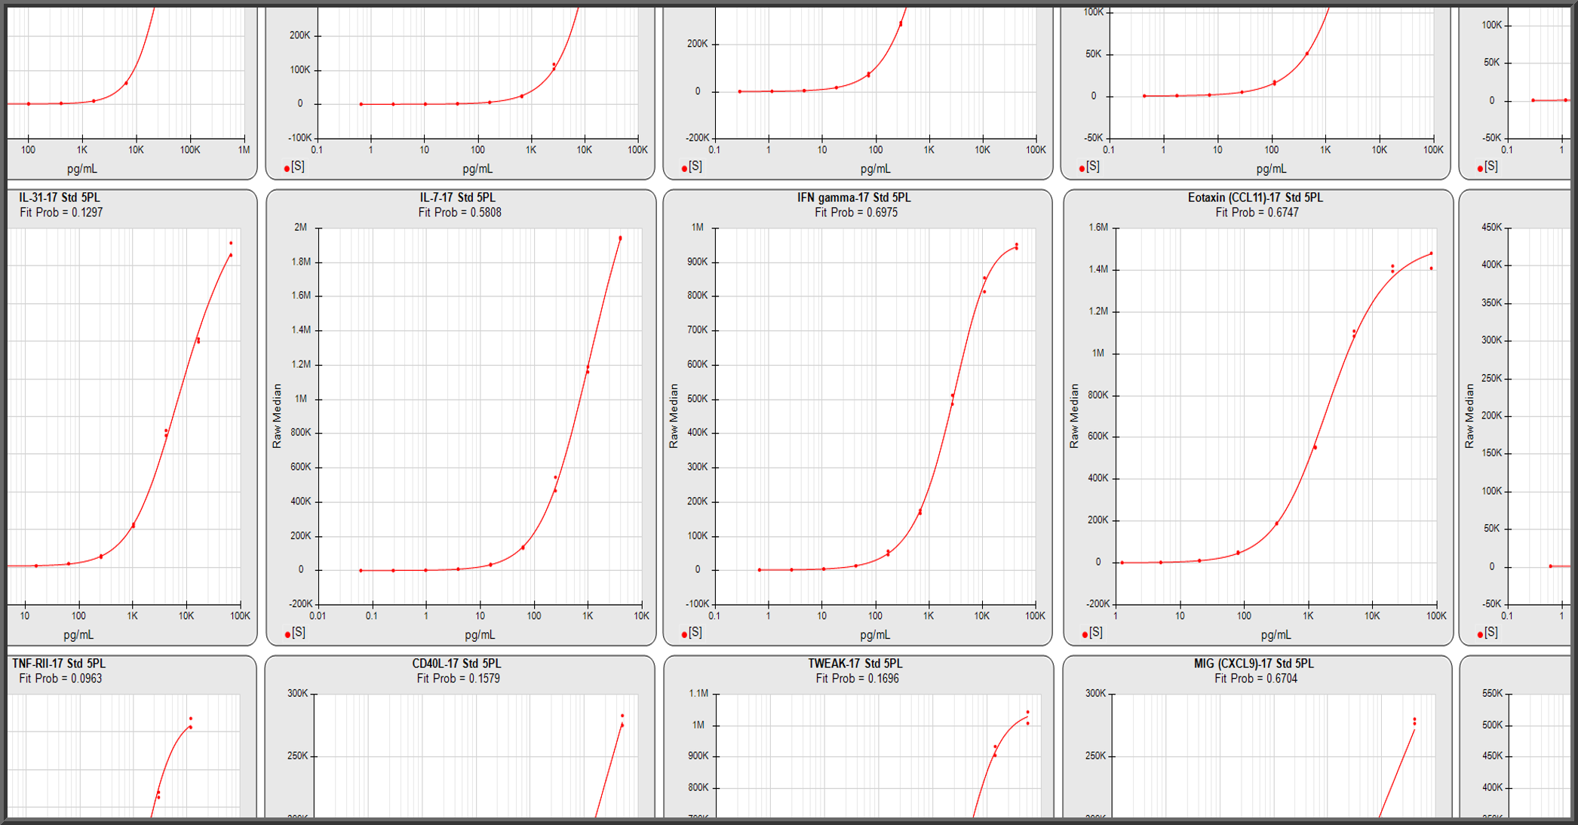Image resolution: width=1578 pixels, height=825 pixels.
Task: Click the pg/mL axis label of IL-31-17 chart
Action: pyautogui.click(x=78, y=635)
